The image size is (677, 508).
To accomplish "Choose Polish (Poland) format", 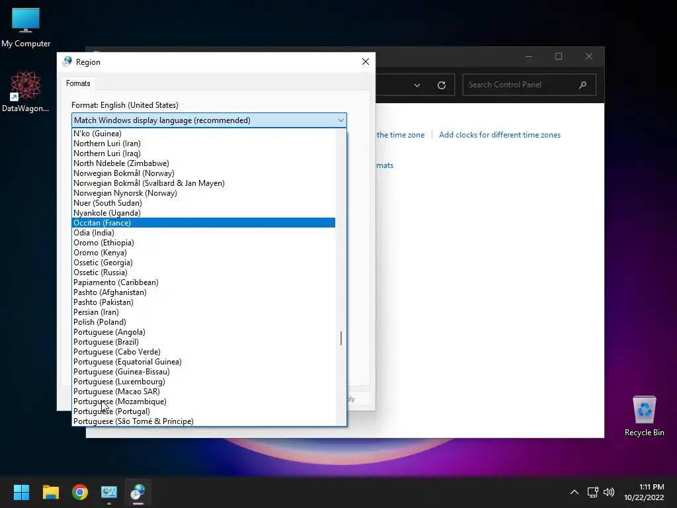I will (x=204, y=322).
